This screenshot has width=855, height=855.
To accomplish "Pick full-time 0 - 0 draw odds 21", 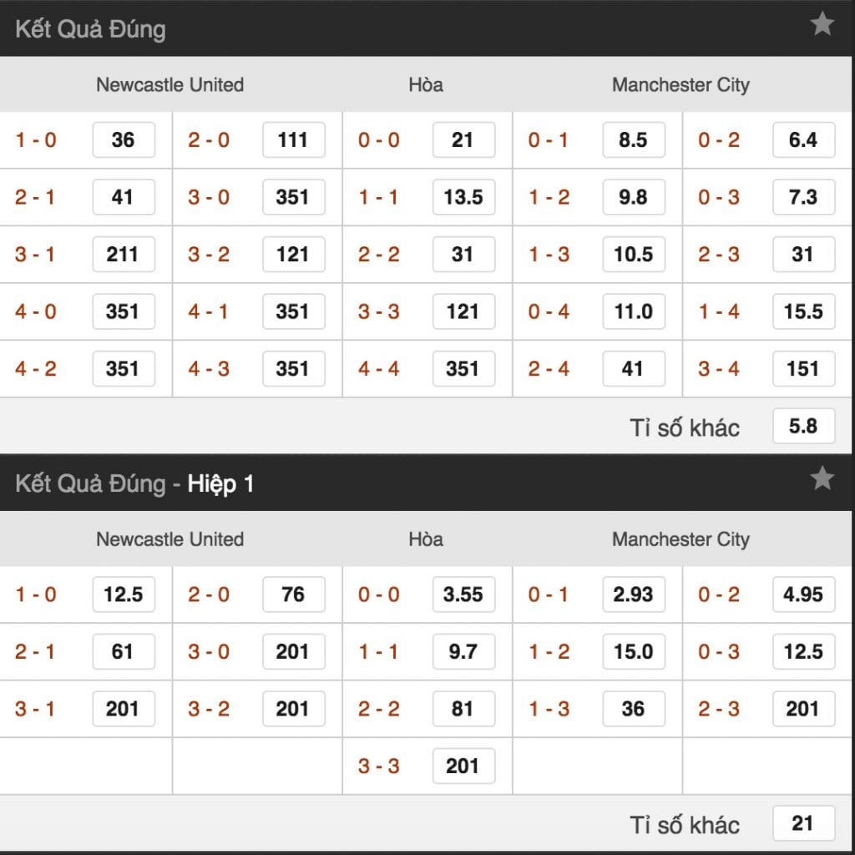I will tap(463, 140).
